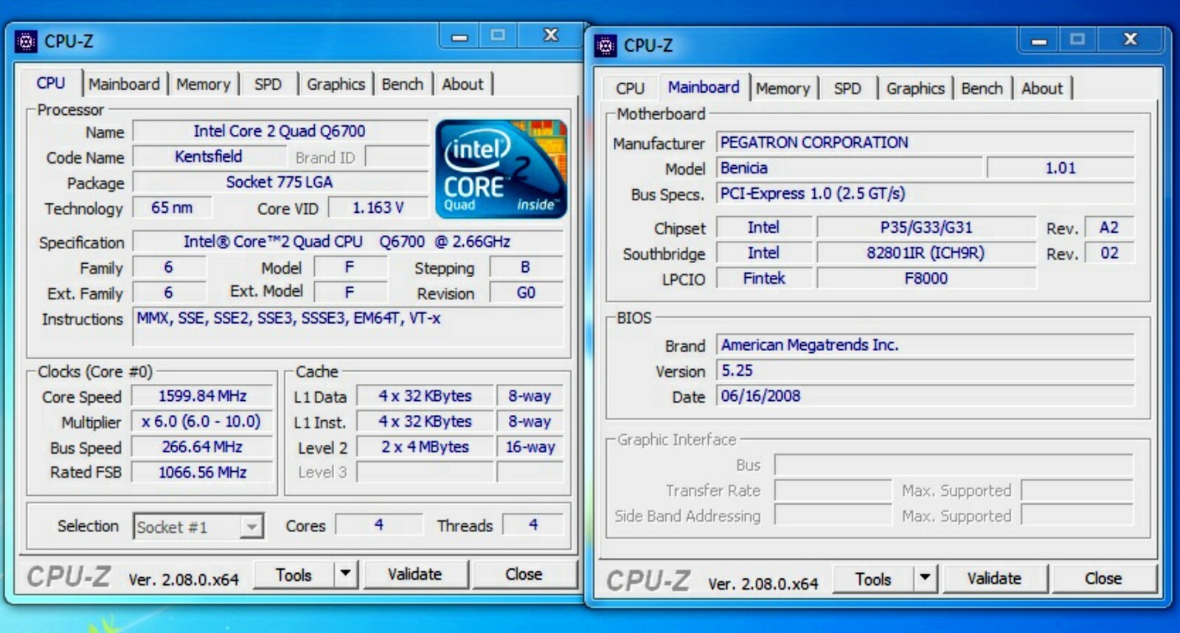This screenshot has height=633, width=1180.
Task: Click the Specification field showing Q6700 @ 2.66GHz
Action: [347, 242]
